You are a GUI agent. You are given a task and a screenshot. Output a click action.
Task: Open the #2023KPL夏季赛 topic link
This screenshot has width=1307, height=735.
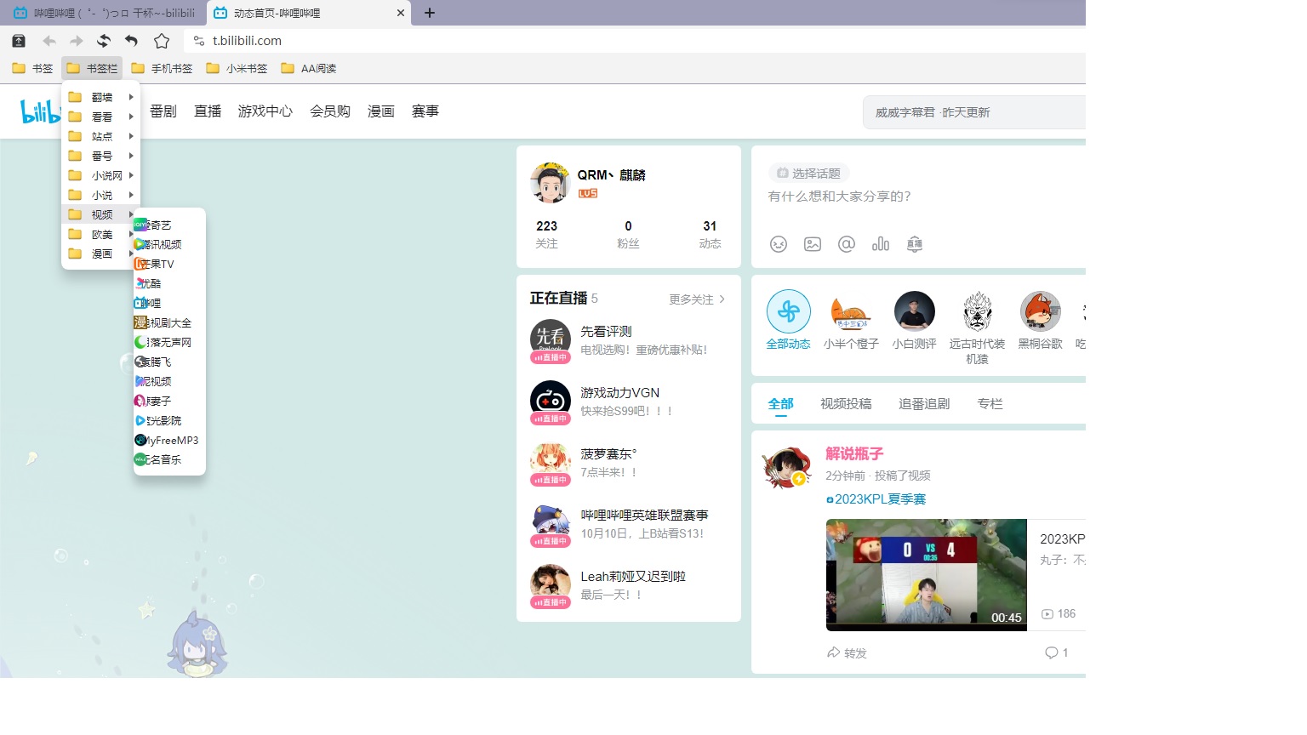(876, 499)
